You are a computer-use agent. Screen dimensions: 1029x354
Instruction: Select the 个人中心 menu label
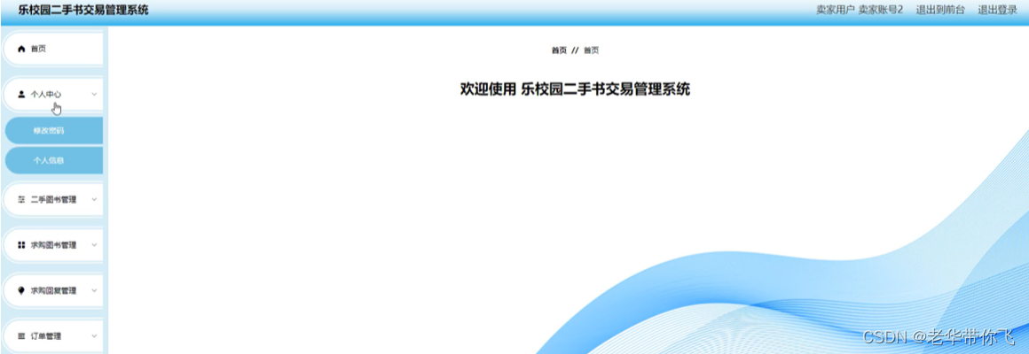tap(46, 94)
